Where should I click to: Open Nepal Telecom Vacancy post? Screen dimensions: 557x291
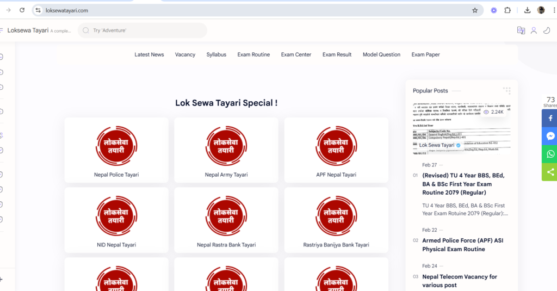[460, 281]
